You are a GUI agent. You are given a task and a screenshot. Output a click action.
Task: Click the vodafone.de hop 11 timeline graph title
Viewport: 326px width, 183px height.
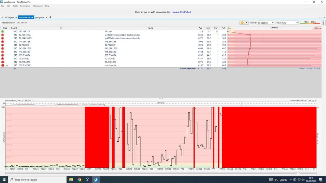pyautogui.click(x=19, y=100)
